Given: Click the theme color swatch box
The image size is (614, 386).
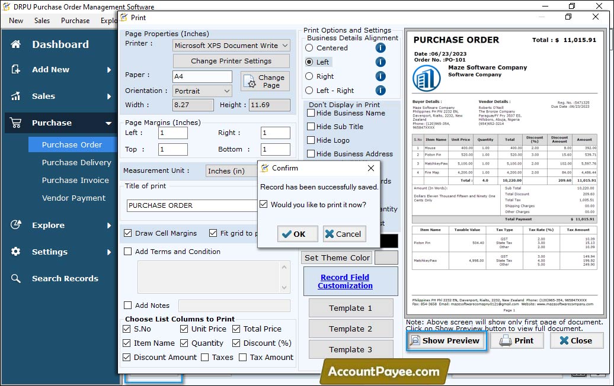Looking at the screenshot, I should (x=386, y=258).
